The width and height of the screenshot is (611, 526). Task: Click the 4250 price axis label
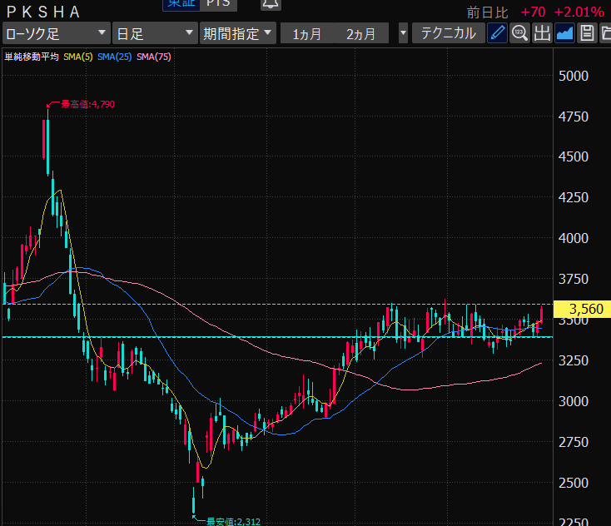pyautogui.click(x=574, y=197)
